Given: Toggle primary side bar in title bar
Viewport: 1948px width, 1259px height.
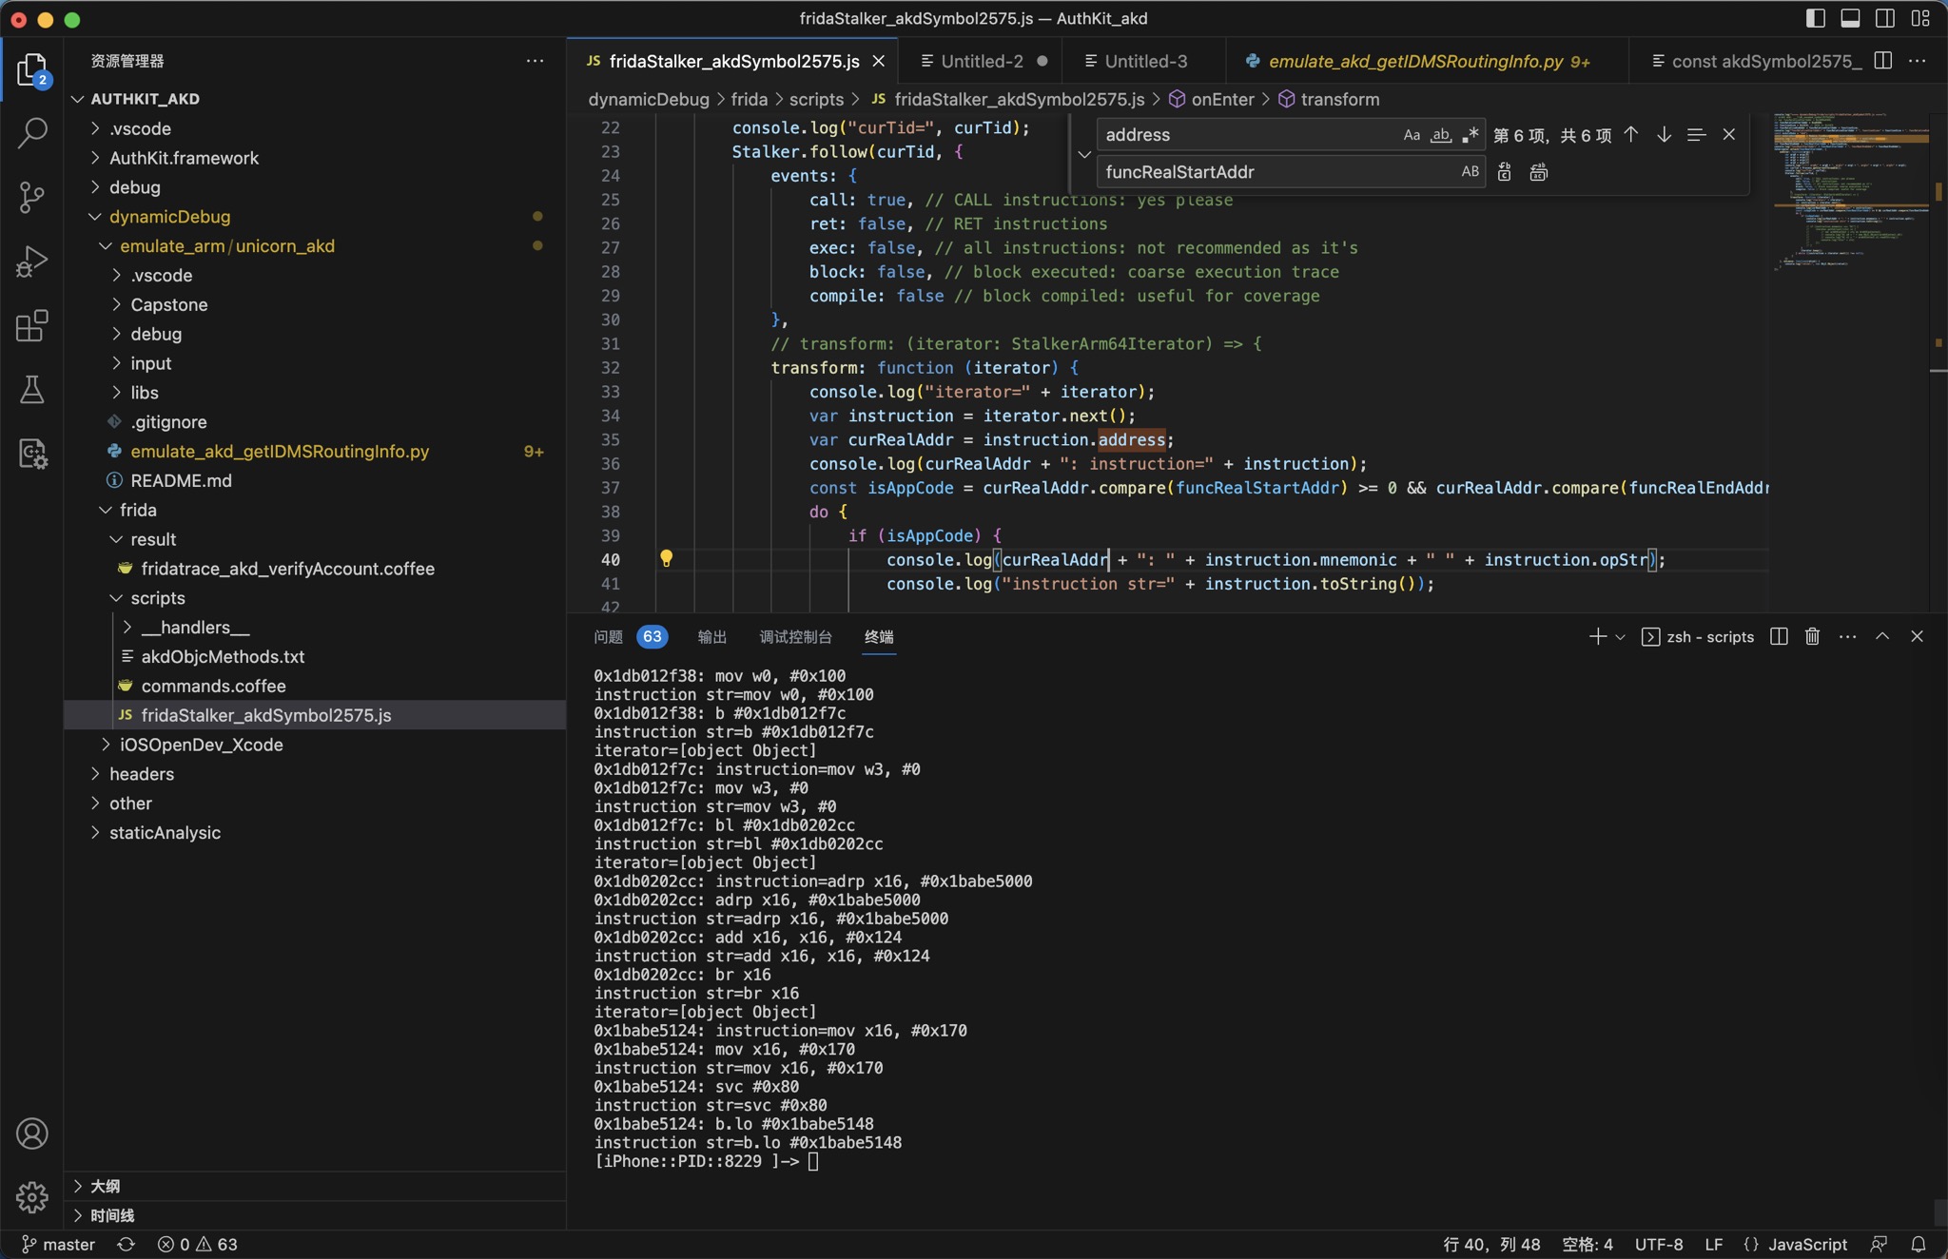Looking at the screenshot, I should point(1815,18).
